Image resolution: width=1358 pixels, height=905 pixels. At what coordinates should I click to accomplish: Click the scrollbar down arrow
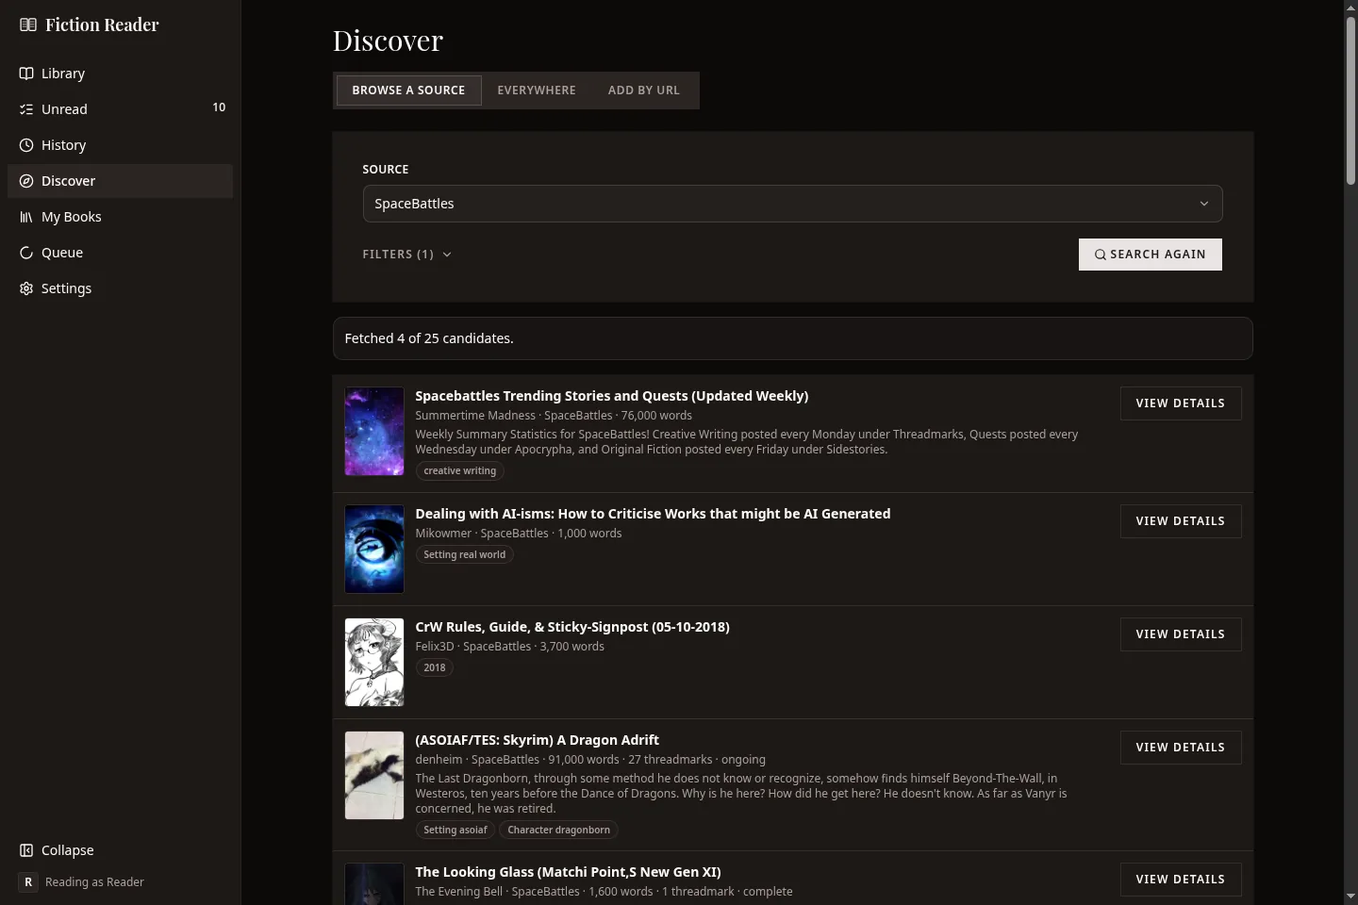point(1350,897)
